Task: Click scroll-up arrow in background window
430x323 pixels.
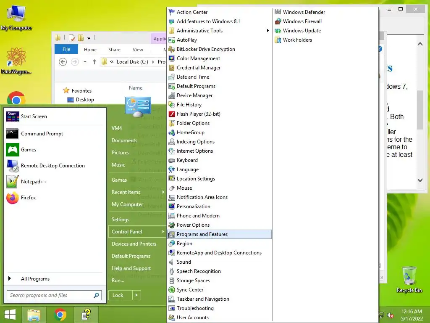Action: pos(420,44)
